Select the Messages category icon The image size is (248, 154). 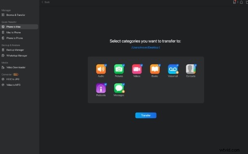tap(119, 88)
